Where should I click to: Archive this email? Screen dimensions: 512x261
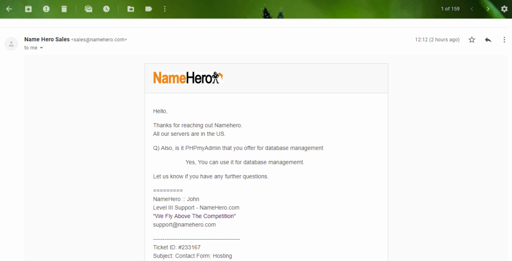coord(28,9)
